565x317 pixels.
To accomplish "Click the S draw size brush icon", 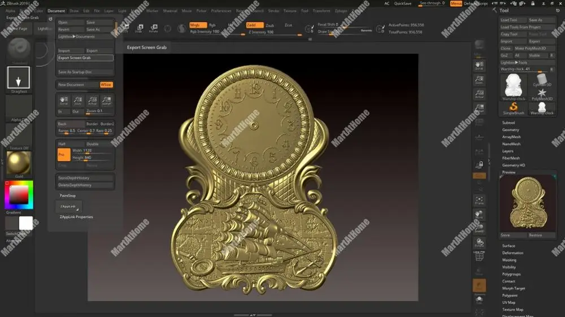I will (x=309, y=28).
